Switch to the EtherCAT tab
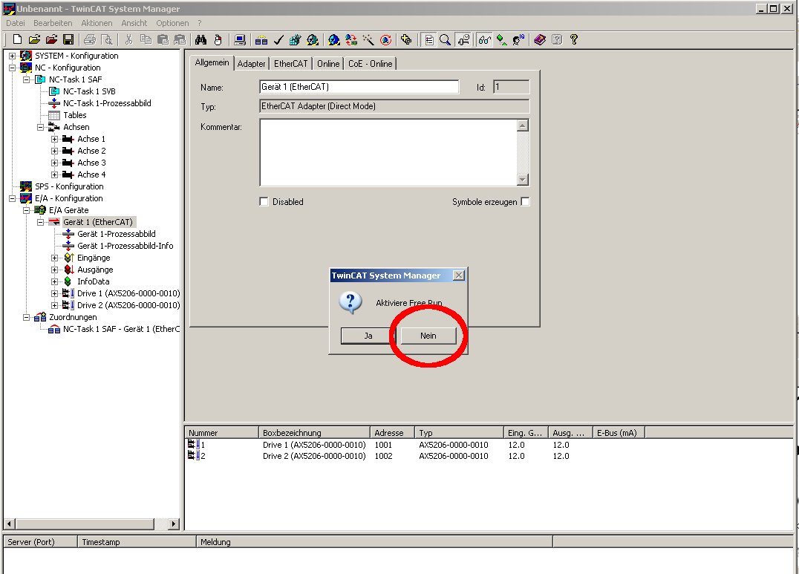This screenshot has width=799, height=574. click(x=290, y=64)
